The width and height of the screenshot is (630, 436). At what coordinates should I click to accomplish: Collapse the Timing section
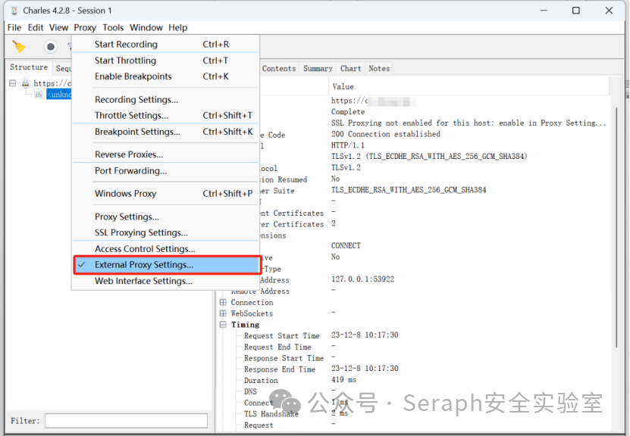223,325
